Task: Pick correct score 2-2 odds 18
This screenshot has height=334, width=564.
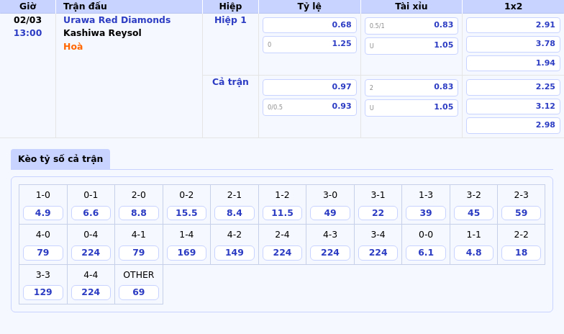Action: [521, 252]
